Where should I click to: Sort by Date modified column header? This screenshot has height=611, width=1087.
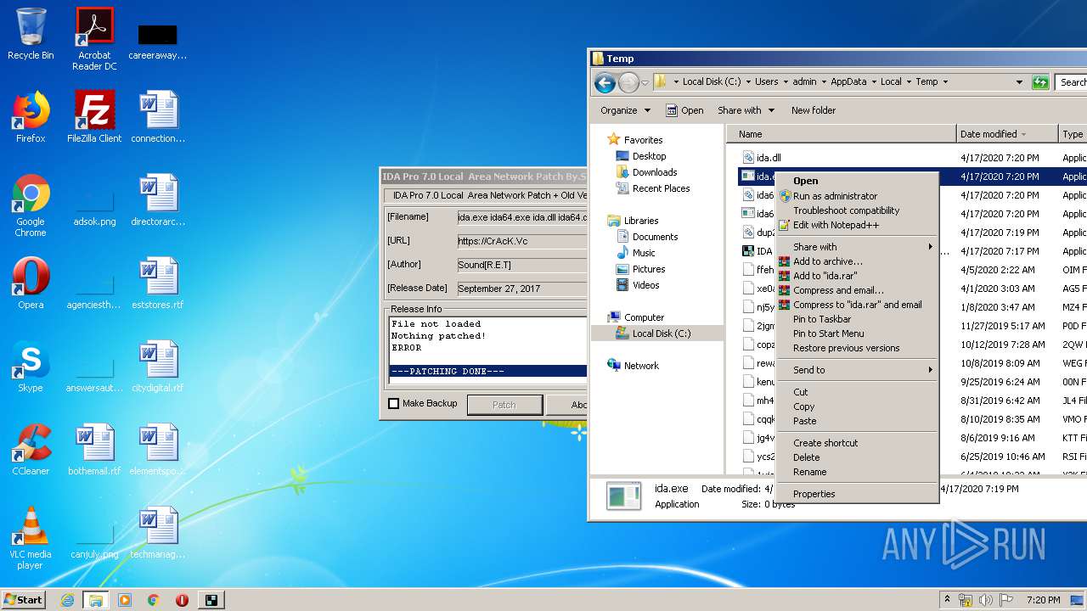click(x=1007, y=134)
